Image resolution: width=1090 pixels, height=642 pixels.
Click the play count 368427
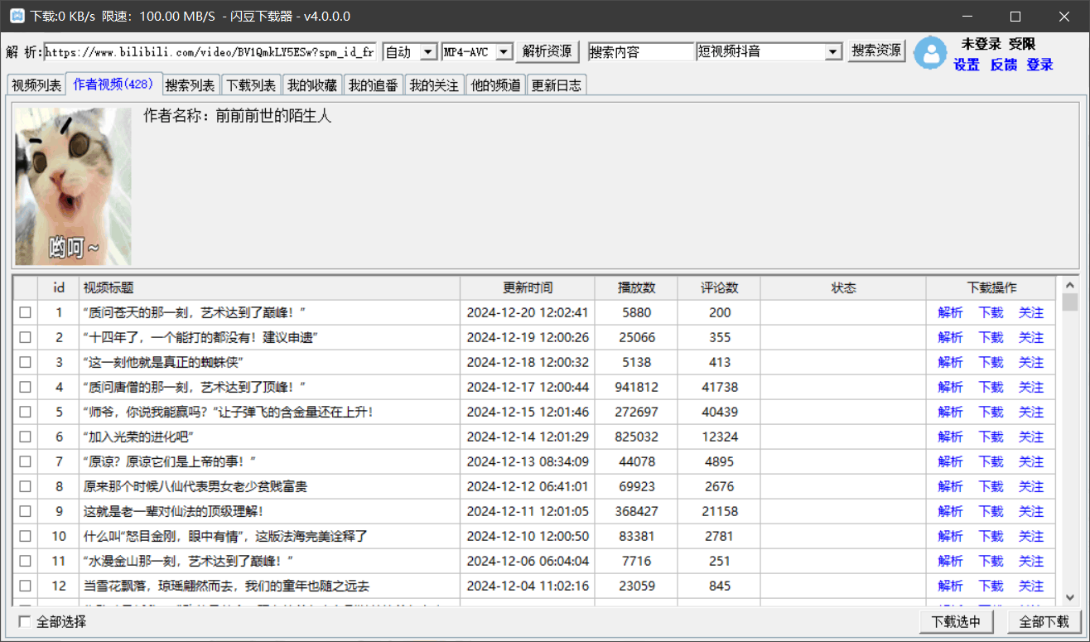[x=636, y=512]
